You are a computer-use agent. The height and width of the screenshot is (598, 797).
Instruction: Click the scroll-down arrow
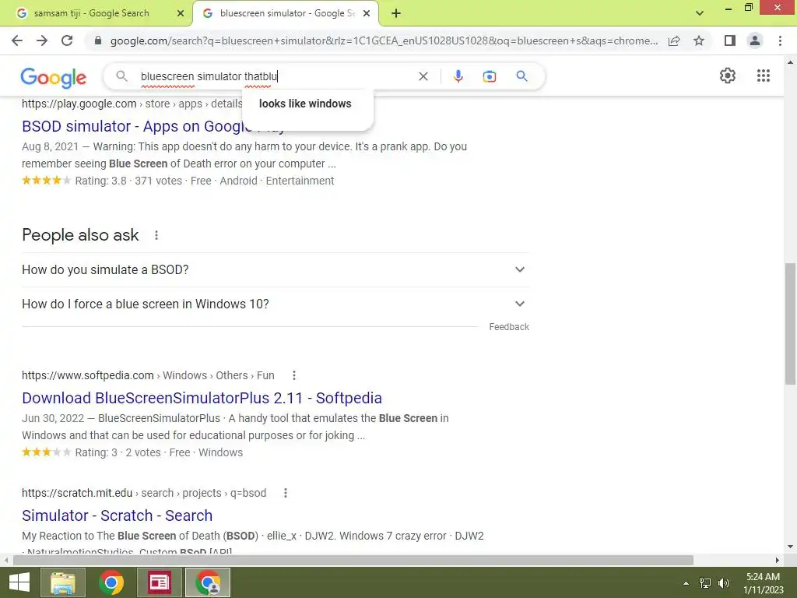[x=790, y=547]
